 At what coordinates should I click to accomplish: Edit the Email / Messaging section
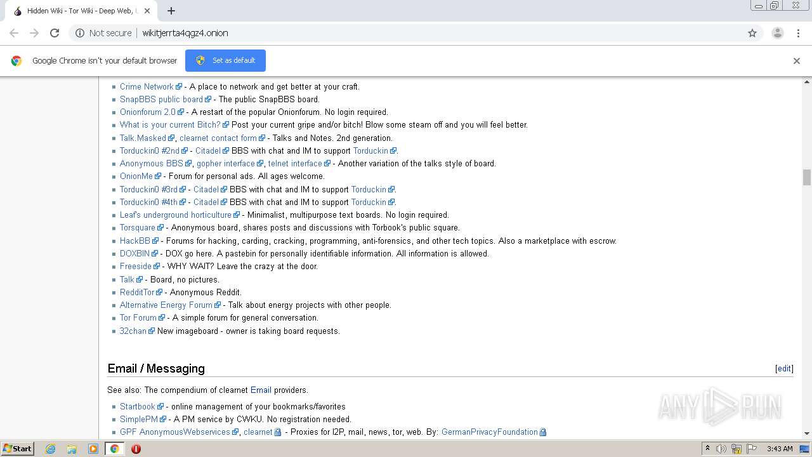point(784,368)
